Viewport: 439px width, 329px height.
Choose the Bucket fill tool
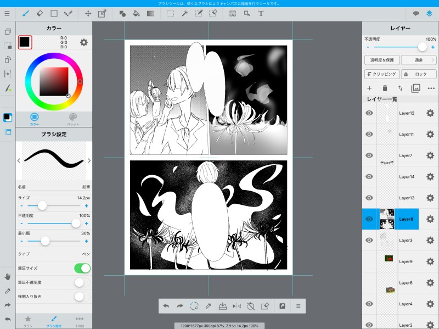point(136,13)
